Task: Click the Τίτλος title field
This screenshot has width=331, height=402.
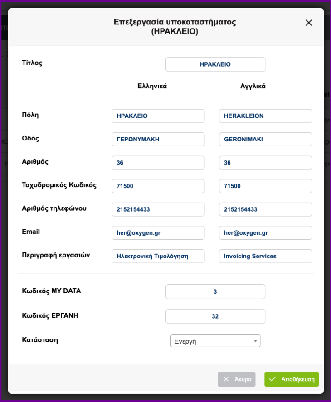Action: click(215, 64)
